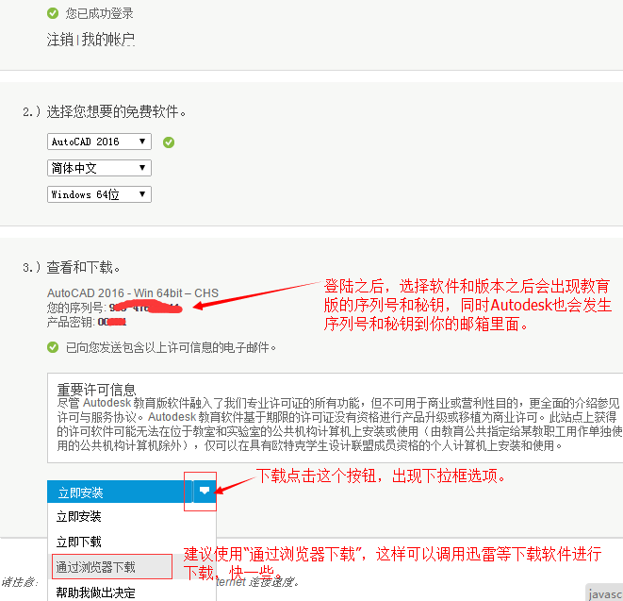Expand the install button dropdown arrow
This screenshot has width=623, height=601.
point(205,492)
